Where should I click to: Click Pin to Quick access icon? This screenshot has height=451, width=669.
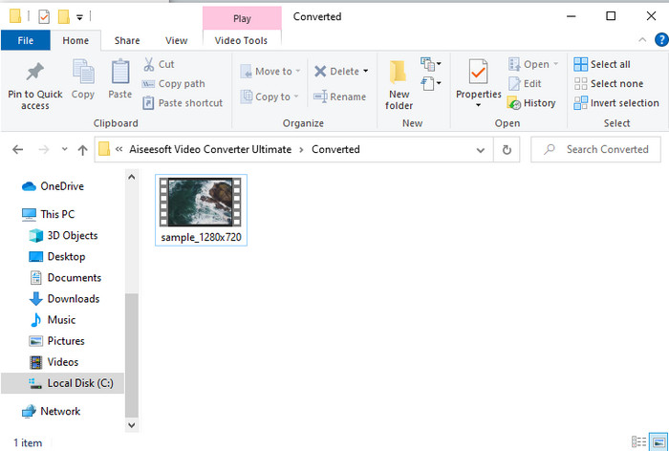(x=35, y=72)
